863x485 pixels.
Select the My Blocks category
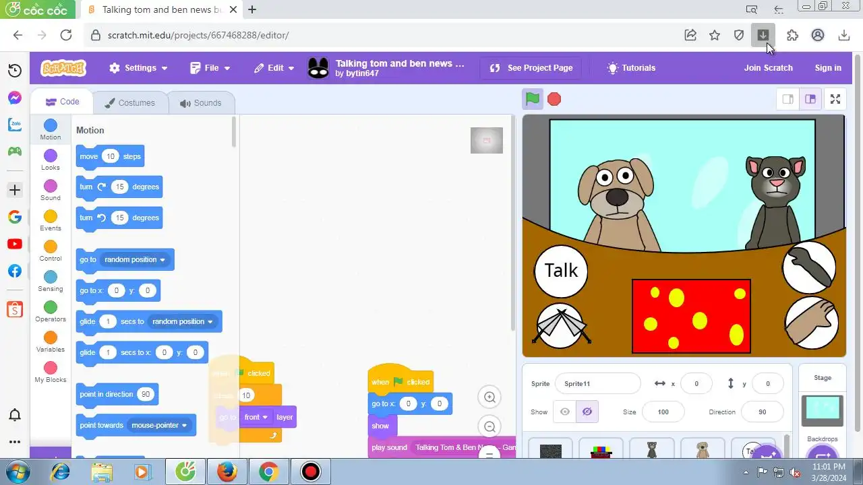pos(51,373)
